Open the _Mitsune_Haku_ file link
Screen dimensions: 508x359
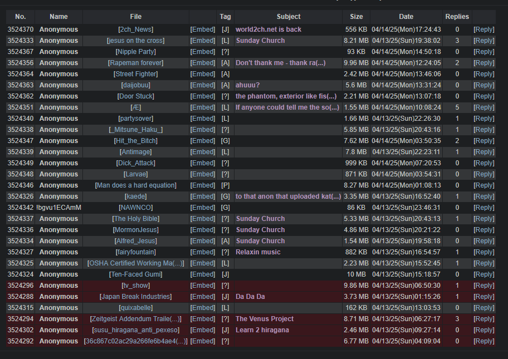136,130
